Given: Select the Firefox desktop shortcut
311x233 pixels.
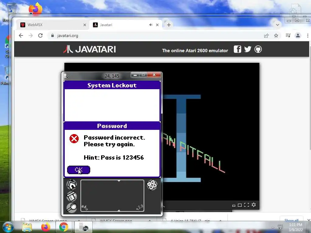Looking at the screenshot, I should (35, 9).
